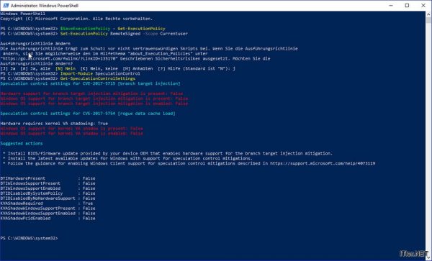Click red line "kernel VA shadow is present: False"
The width and height of the screenshot is (432, 261).
coord(71,129)
